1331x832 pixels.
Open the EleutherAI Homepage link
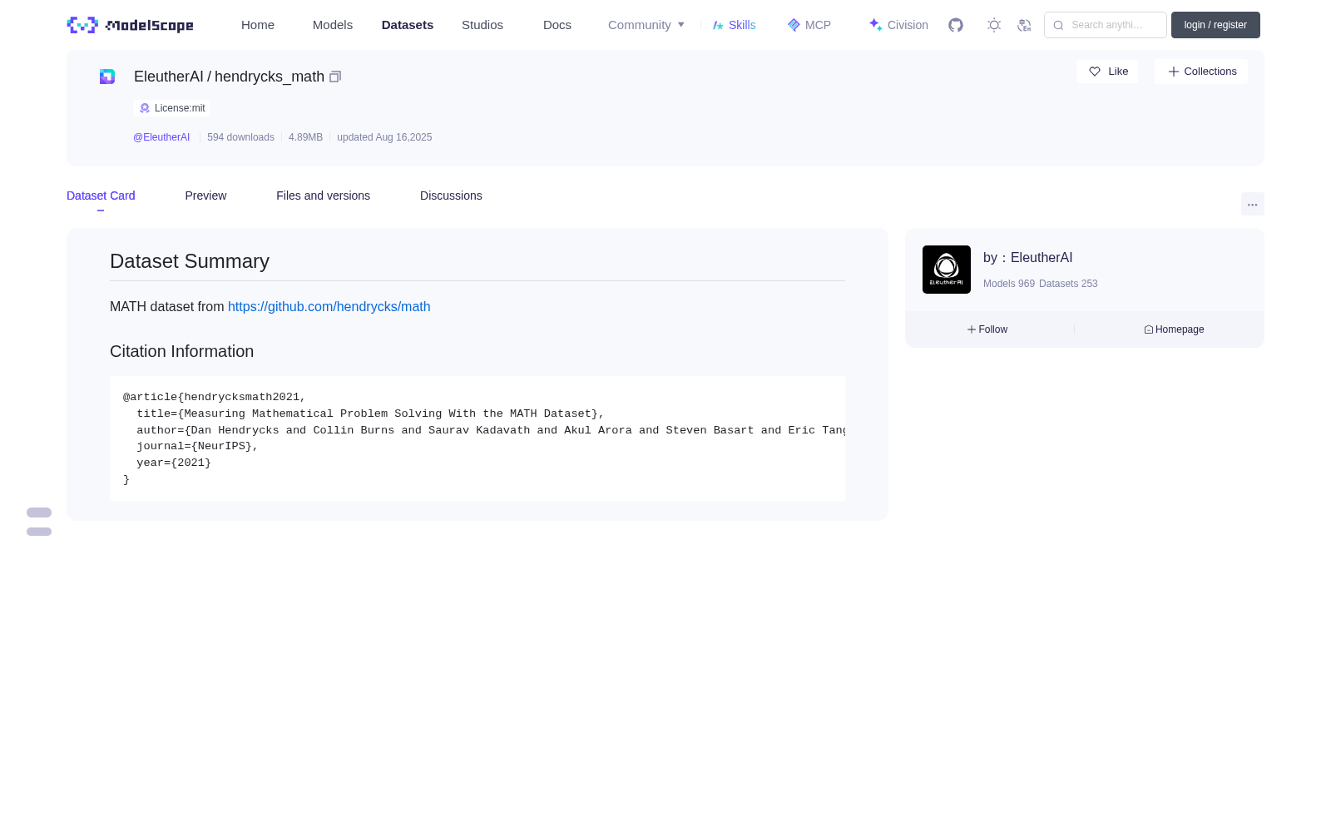pyautogui.click(x=1174, y=329)
